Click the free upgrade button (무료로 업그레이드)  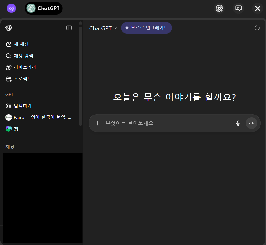[146, 28]
